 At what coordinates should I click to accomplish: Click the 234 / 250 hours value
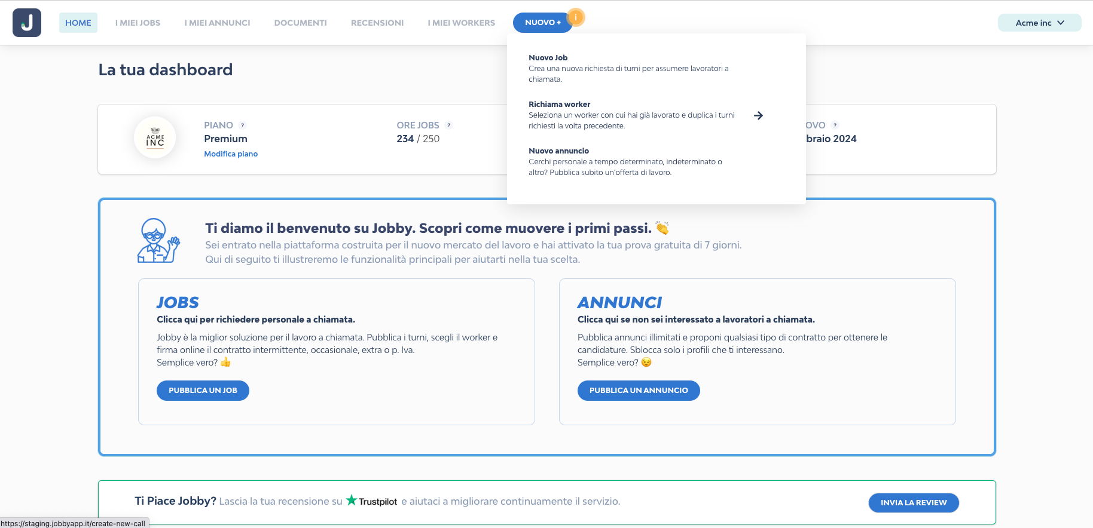pos(418,139)
